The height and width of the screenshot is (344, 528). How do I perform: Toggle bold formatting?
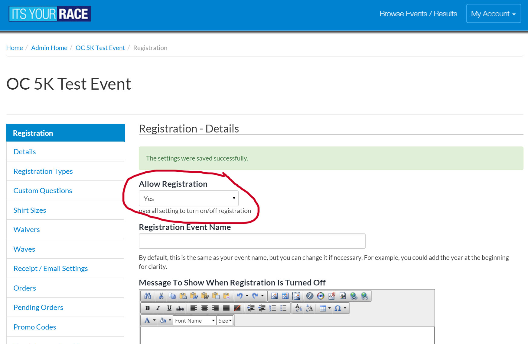[x=148, y=308]
